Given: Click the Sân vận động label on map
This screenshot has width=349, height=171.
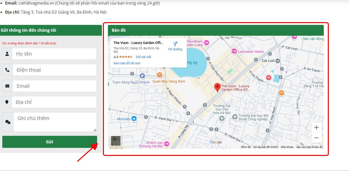Looking at the screenshot, I should point(313,39).
